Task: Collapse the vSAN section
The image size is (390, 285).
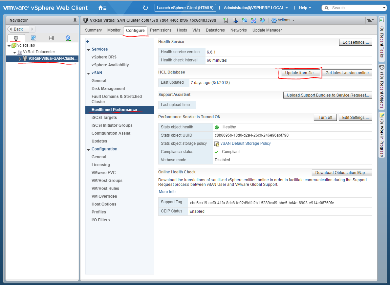Action: coord(88,73)
